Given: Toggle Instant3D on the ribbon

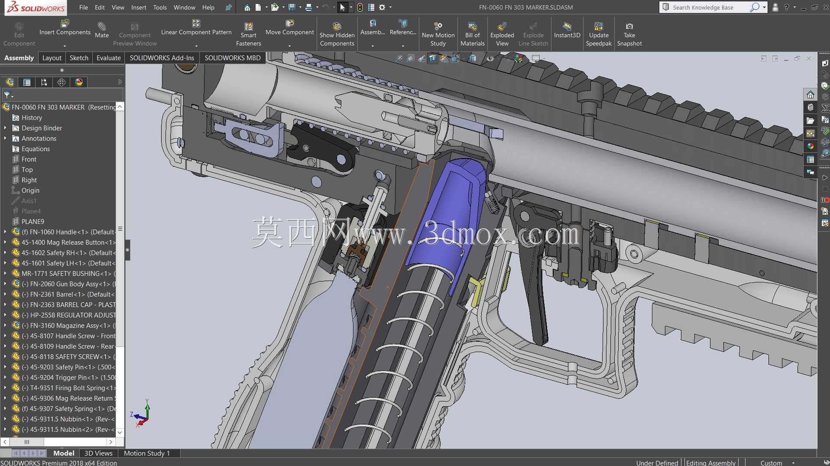Looking at the screenshot, I should [x=567, y=30].
